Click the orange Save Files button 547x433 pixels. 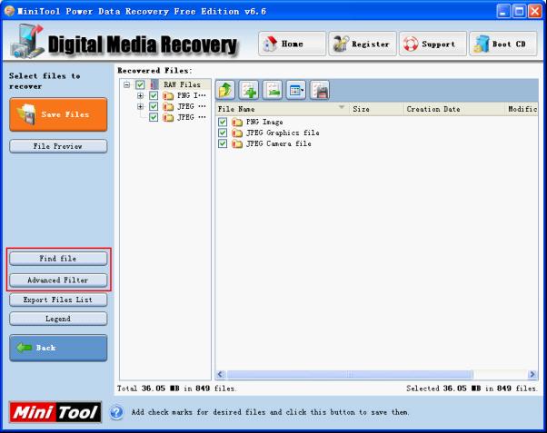click(58, 114)
